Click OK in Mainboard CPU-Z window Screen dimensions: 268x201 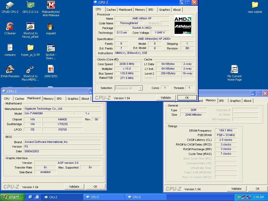[x=95, y=187]
